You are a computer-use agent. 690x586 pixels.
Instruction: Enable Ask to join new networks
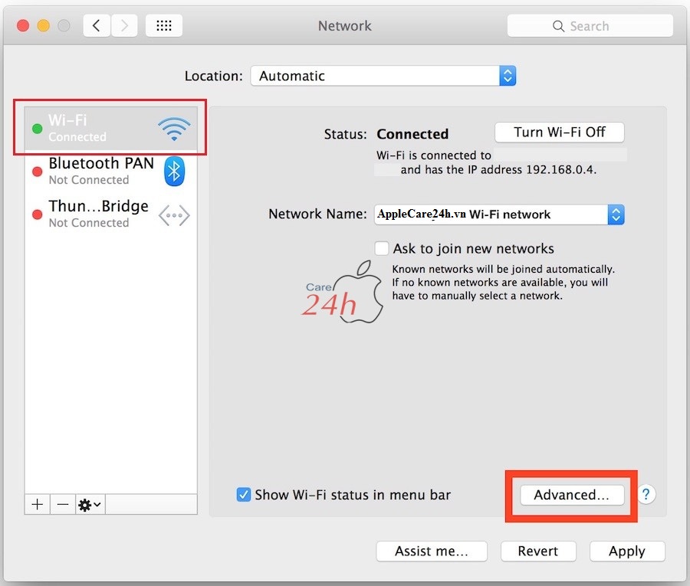[382, 248]
